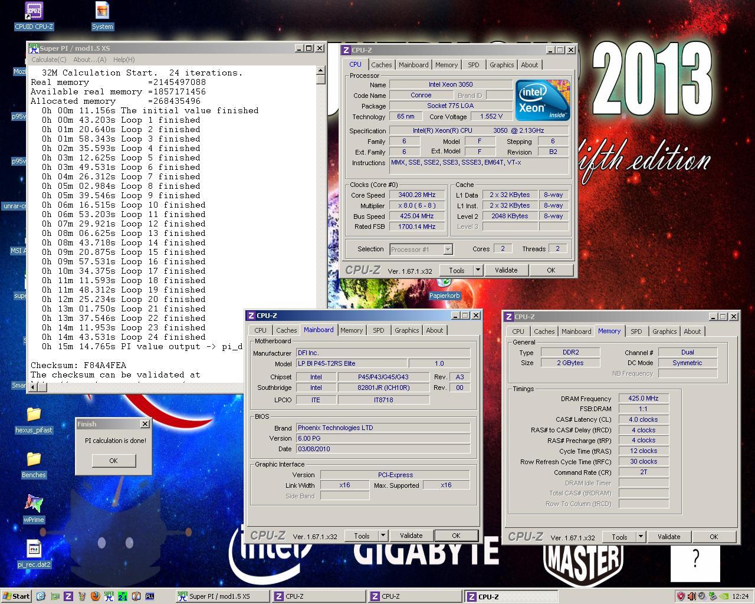This screenshot has width=755, height=604.
Task: Click the scroll-up arrow in the Super PI output
Action: pyautogui.click(x=320, y=71)
